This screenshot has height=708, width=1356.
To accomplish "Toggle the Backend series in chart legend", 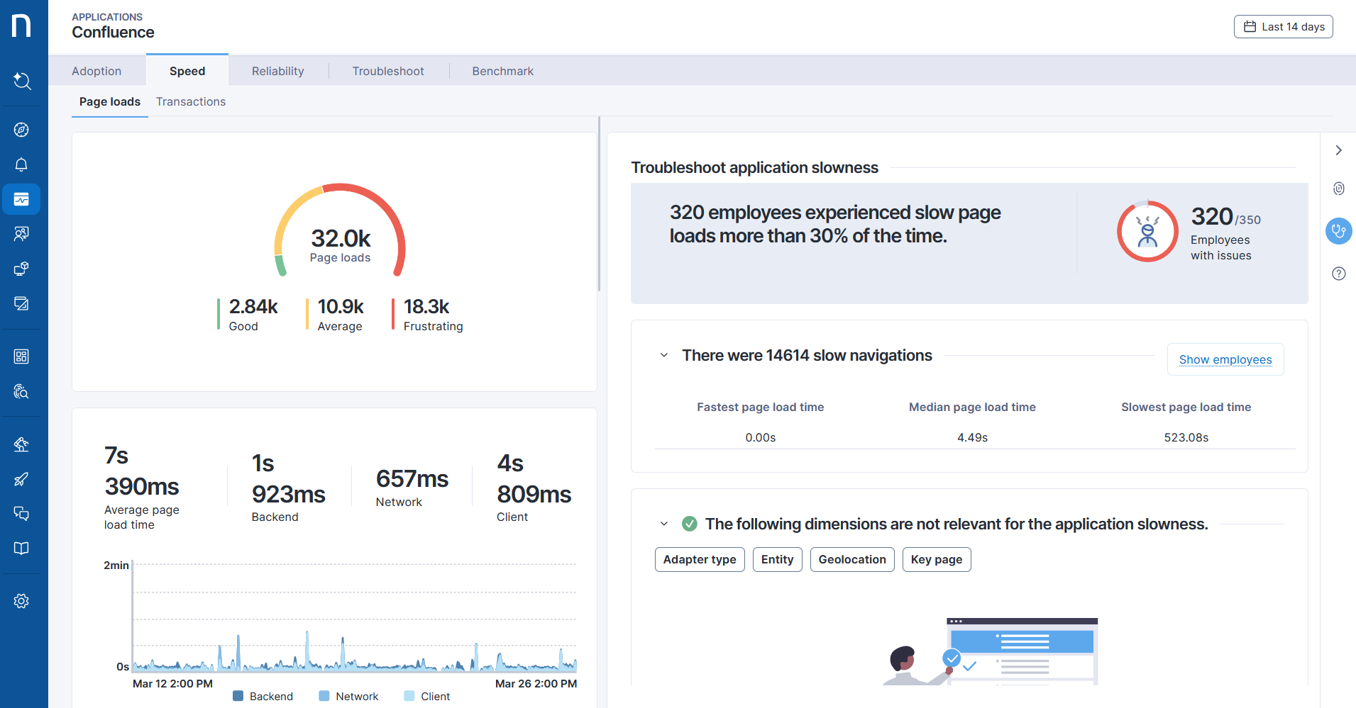I will point(263,696).
